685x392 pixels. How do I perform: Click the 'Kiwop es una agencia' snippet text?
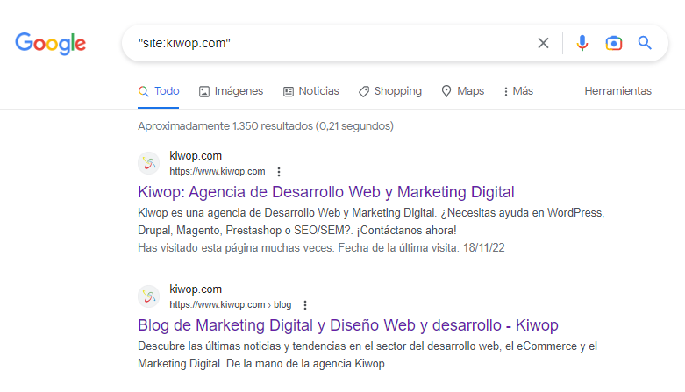371,221
